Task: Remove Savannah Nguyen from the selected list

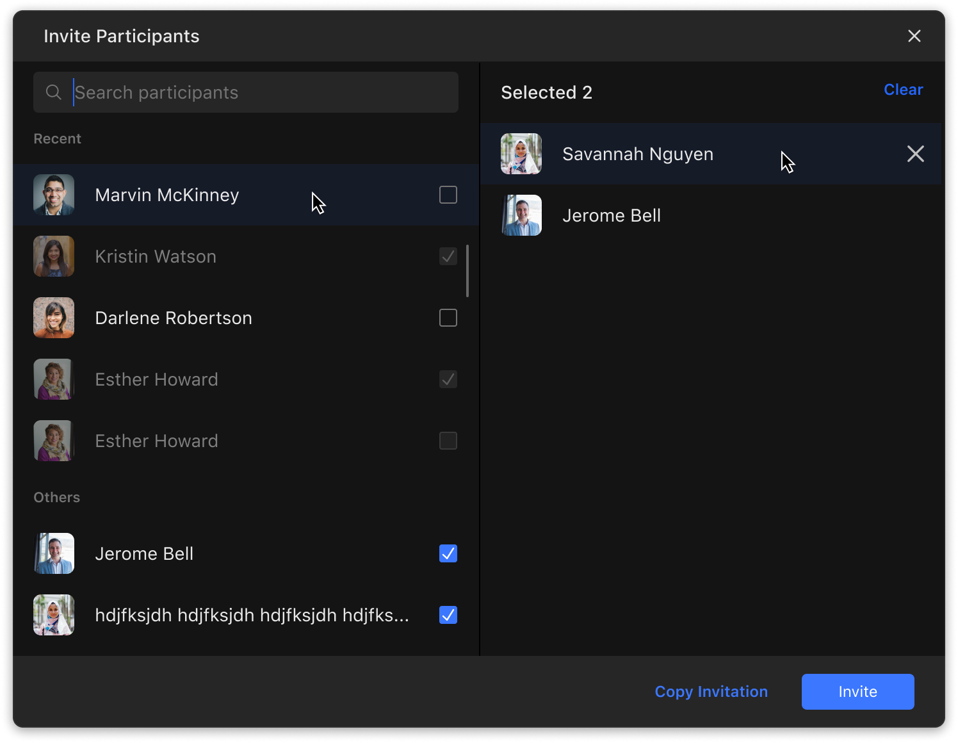Action: pos(915,154)
